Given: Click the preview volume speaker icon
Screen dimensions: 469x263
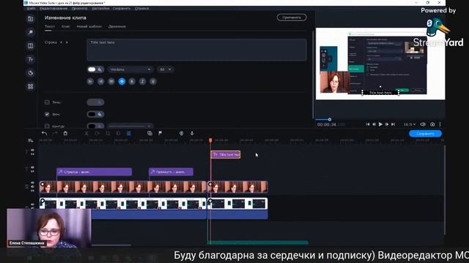Looking at the screenshot, I should click(423, 124).
